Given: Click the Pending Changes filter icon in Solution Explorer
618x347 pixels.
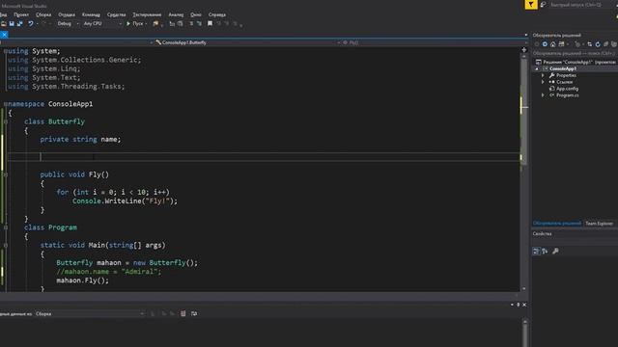Looking at the screenshot, I should (x=577, y=44).
